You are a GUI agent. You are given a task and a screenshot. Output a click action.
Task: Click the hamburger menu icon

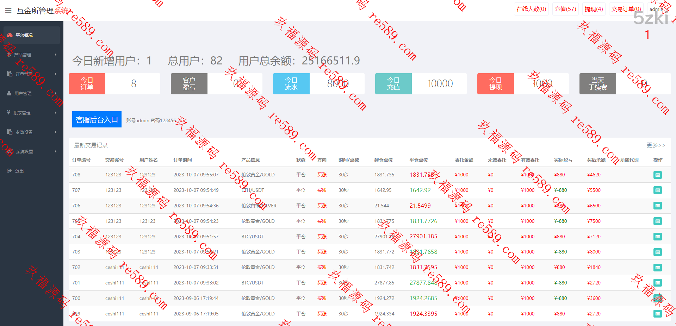(8, 11)
